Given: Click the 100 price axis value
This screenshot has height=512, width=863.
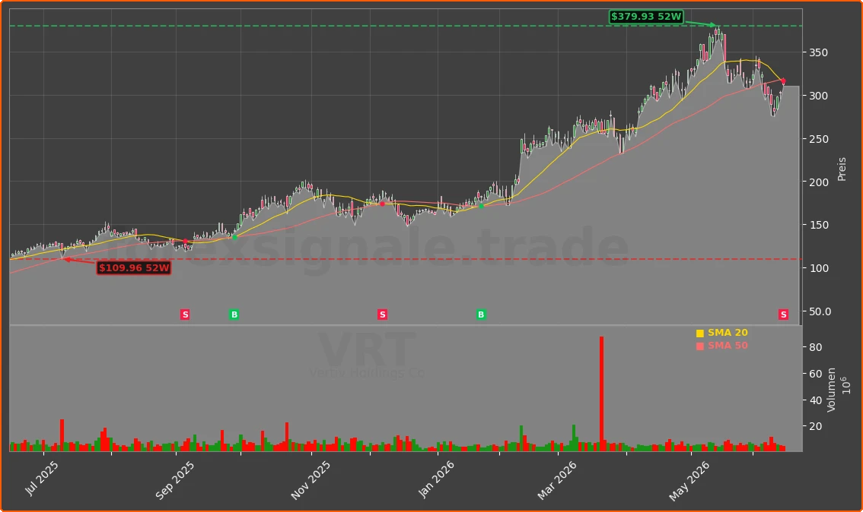Looking at the screenshot, I should [818, 268].
